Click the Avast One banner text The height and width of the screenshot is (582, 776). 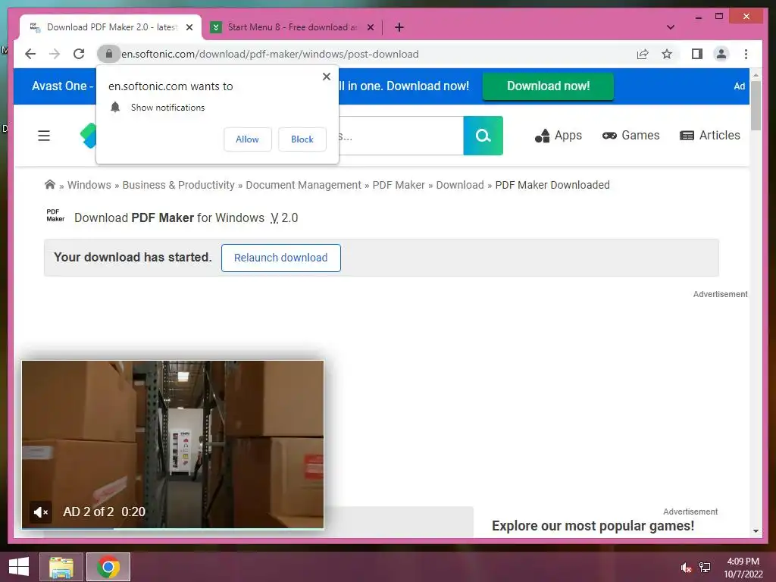62,86
